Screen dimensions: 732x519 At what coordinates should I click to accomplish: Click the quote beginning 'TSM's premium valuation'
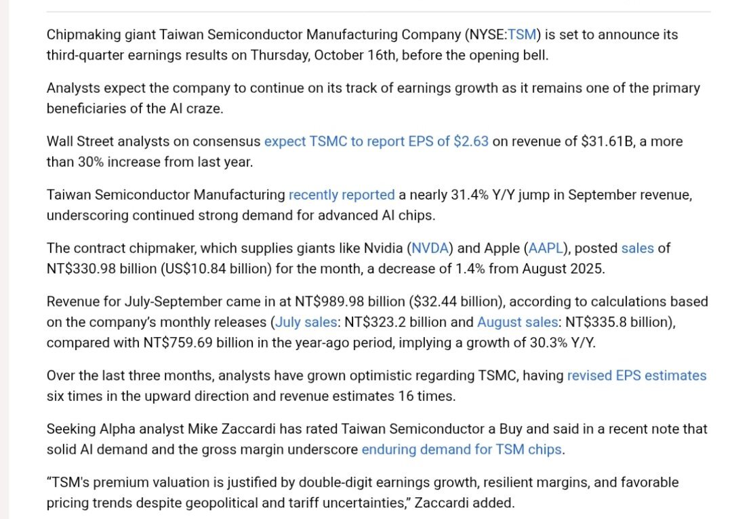pyautogui.click(x=363, y=483)
